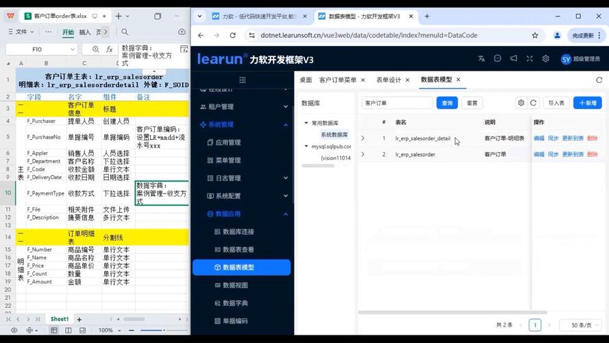Click the 导入表 button
Viewport: 609px width, 343px height.
(x=556, y=103)
